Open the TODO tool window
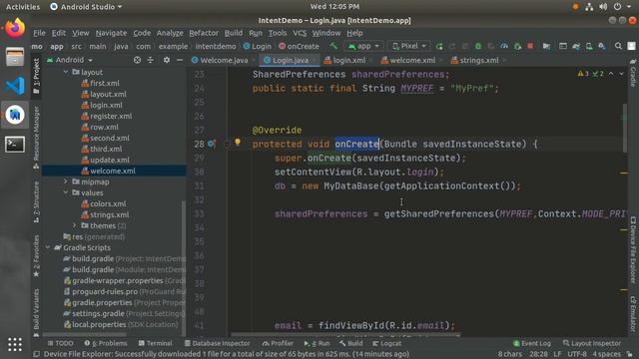This screenshot has height=359, width=639. pyautogui.click(x=60, y=343)
